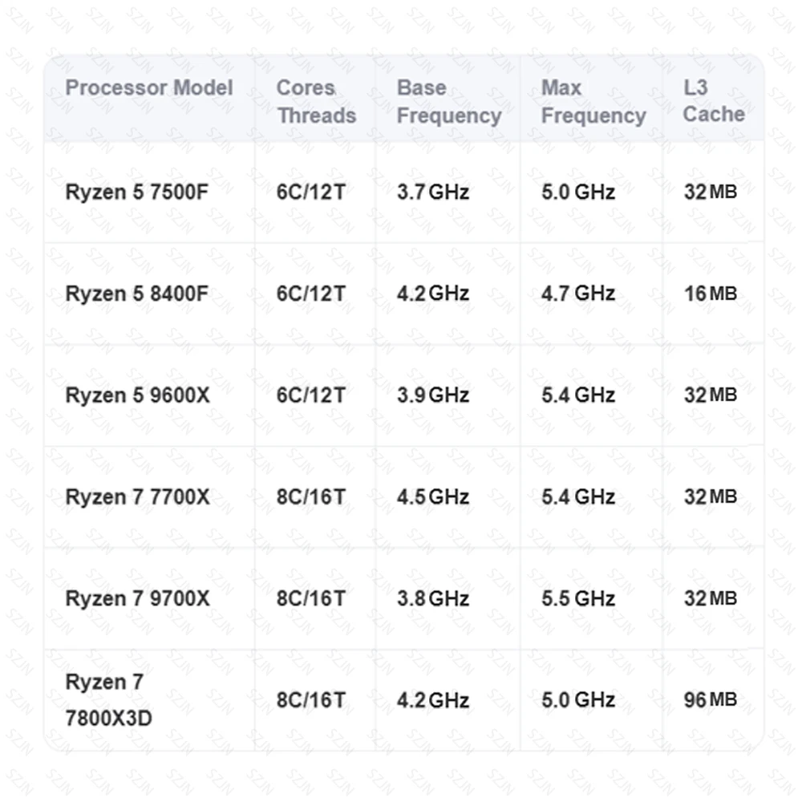The width and height of the screenshot is (802, 802).
Task: Select the Base Frequency column header
Action: pyautogui.click(x=449, y=102)
